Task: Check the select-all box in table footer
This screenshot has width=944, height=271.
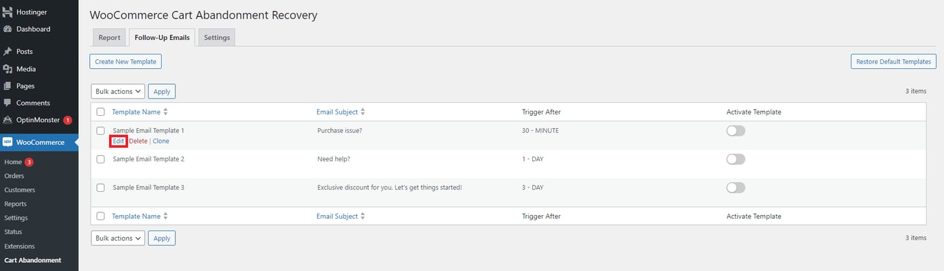Action: pos(101,216)
